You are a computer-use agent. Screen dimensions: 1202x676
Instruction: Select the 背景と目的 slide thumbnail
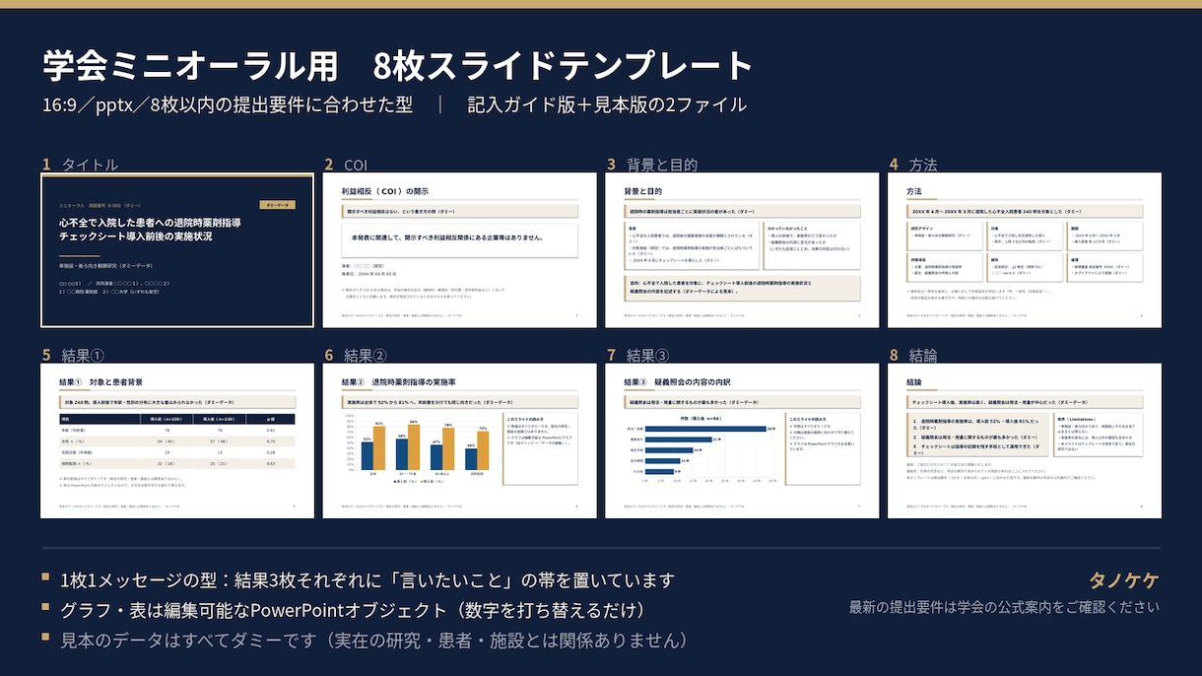(742, 250)
